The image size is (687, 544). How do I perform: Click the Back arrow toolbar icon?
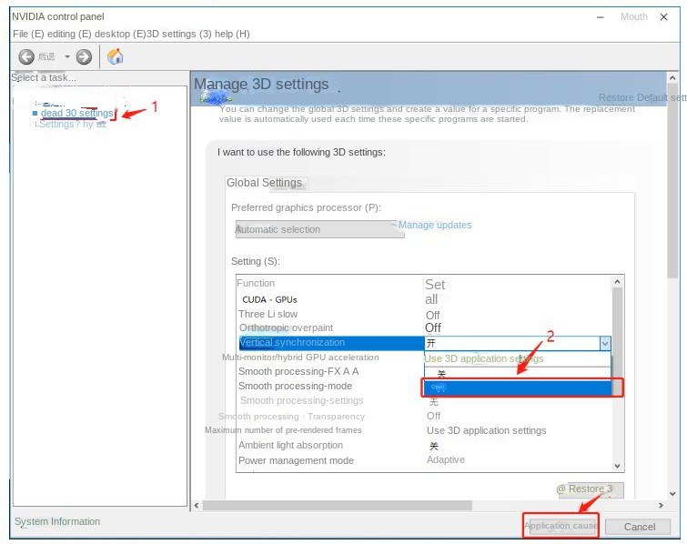26,56
